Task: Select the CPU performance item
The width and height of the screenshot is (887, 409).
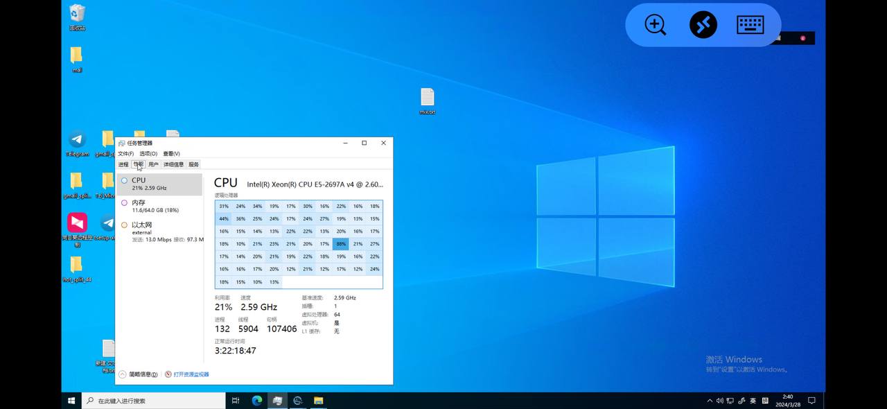Action: [159, 184]
